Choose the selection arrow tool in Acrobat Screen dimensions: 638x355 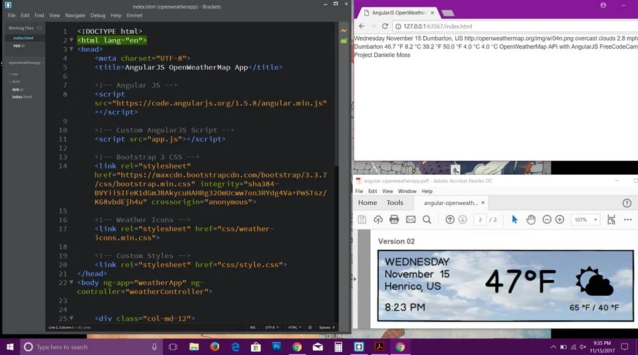pyautogui.click(x=514, y=219)
